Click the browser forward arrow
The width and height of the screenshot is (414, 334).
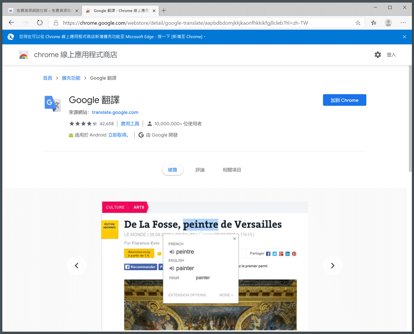tap(26, 23)
